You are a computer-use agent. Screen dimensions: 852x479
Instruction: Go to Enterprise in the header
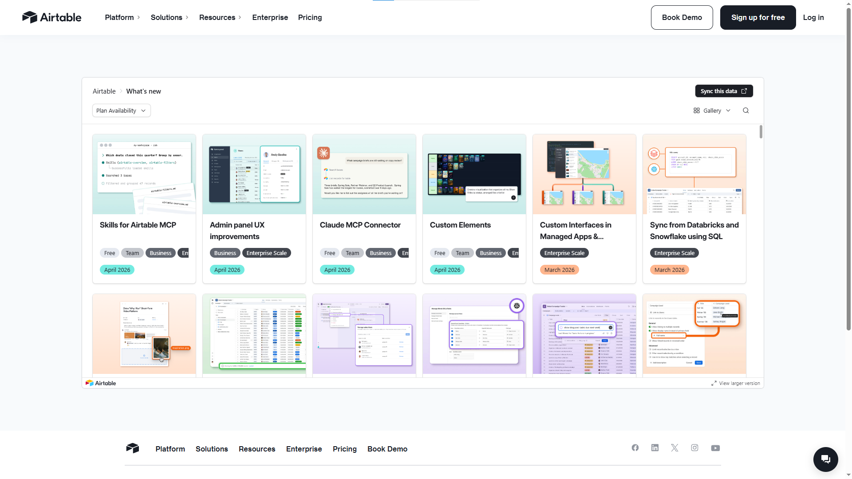pyautogui.click(x=270, y=17)
